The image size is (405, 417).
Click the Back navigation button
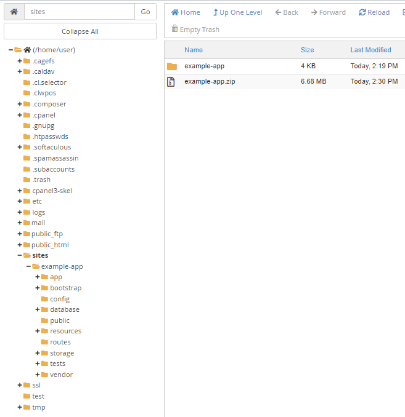[287, 12]
